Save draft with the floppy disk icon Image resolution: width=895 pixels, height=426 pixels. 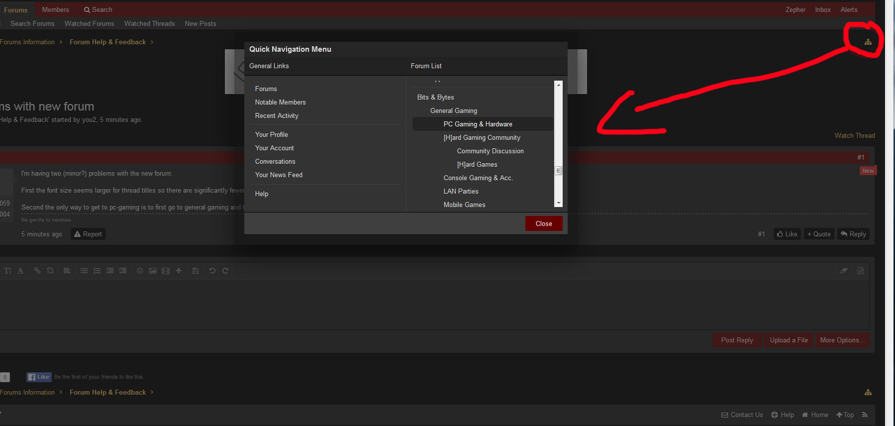[x=196, y=271]
